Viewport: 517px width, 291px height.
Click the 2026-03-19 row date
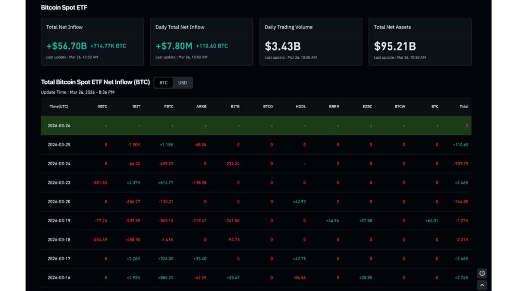pyautogui.click(x=59, y=220)
